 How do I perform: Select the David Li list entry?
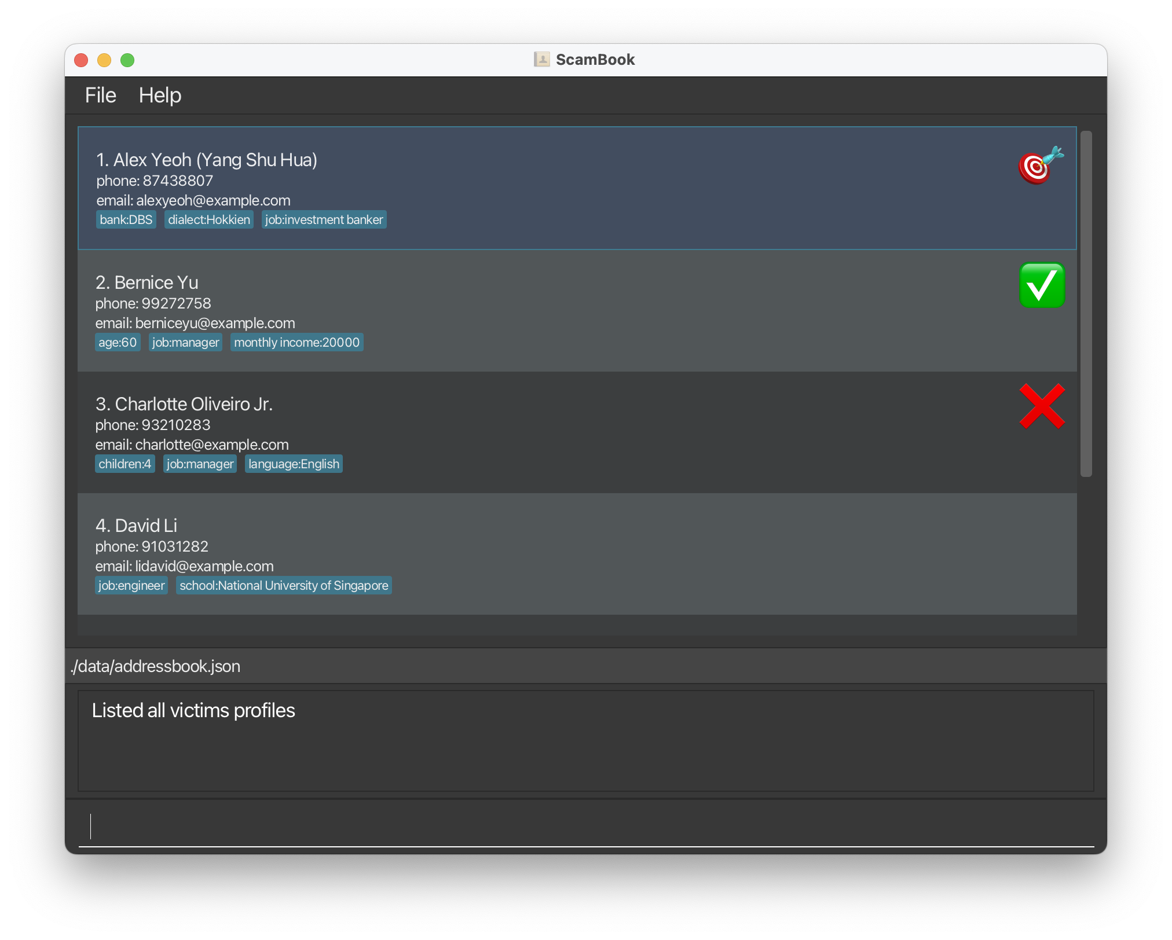coord(576,553)
